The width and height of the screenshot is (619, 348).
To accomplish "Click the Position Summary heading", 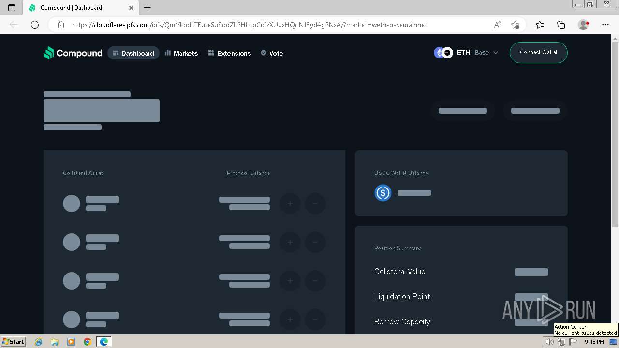I will tap(398, 248).
